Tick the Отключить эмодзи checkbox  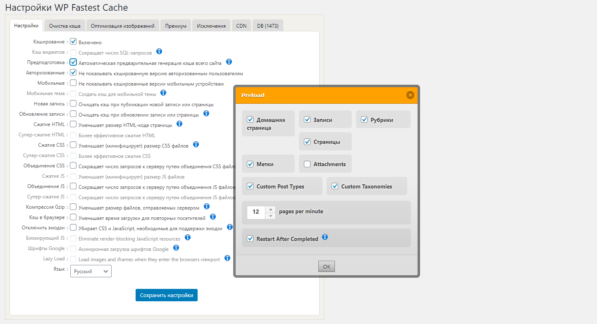(73, 227)
